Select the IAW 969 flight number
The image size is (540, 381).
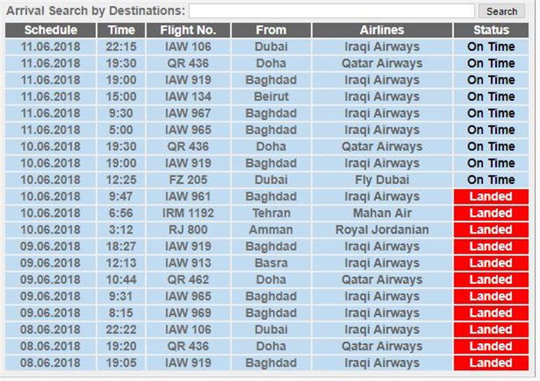[188, 313]
